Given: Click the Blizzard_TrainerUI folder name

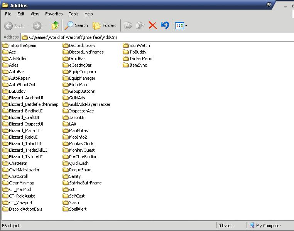Looking at the screenshot, I should coord(26,157).
